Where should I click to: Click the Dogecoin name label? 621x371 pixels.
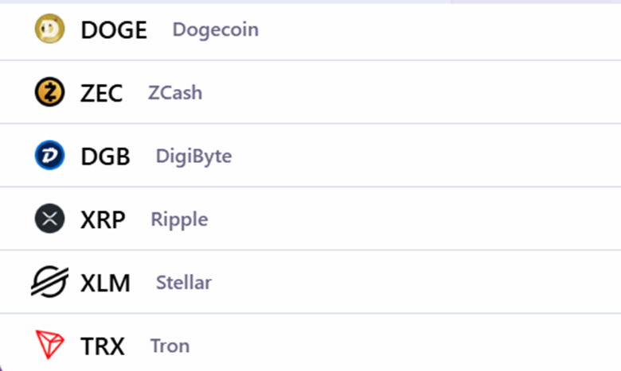click(x=216, y=30)
